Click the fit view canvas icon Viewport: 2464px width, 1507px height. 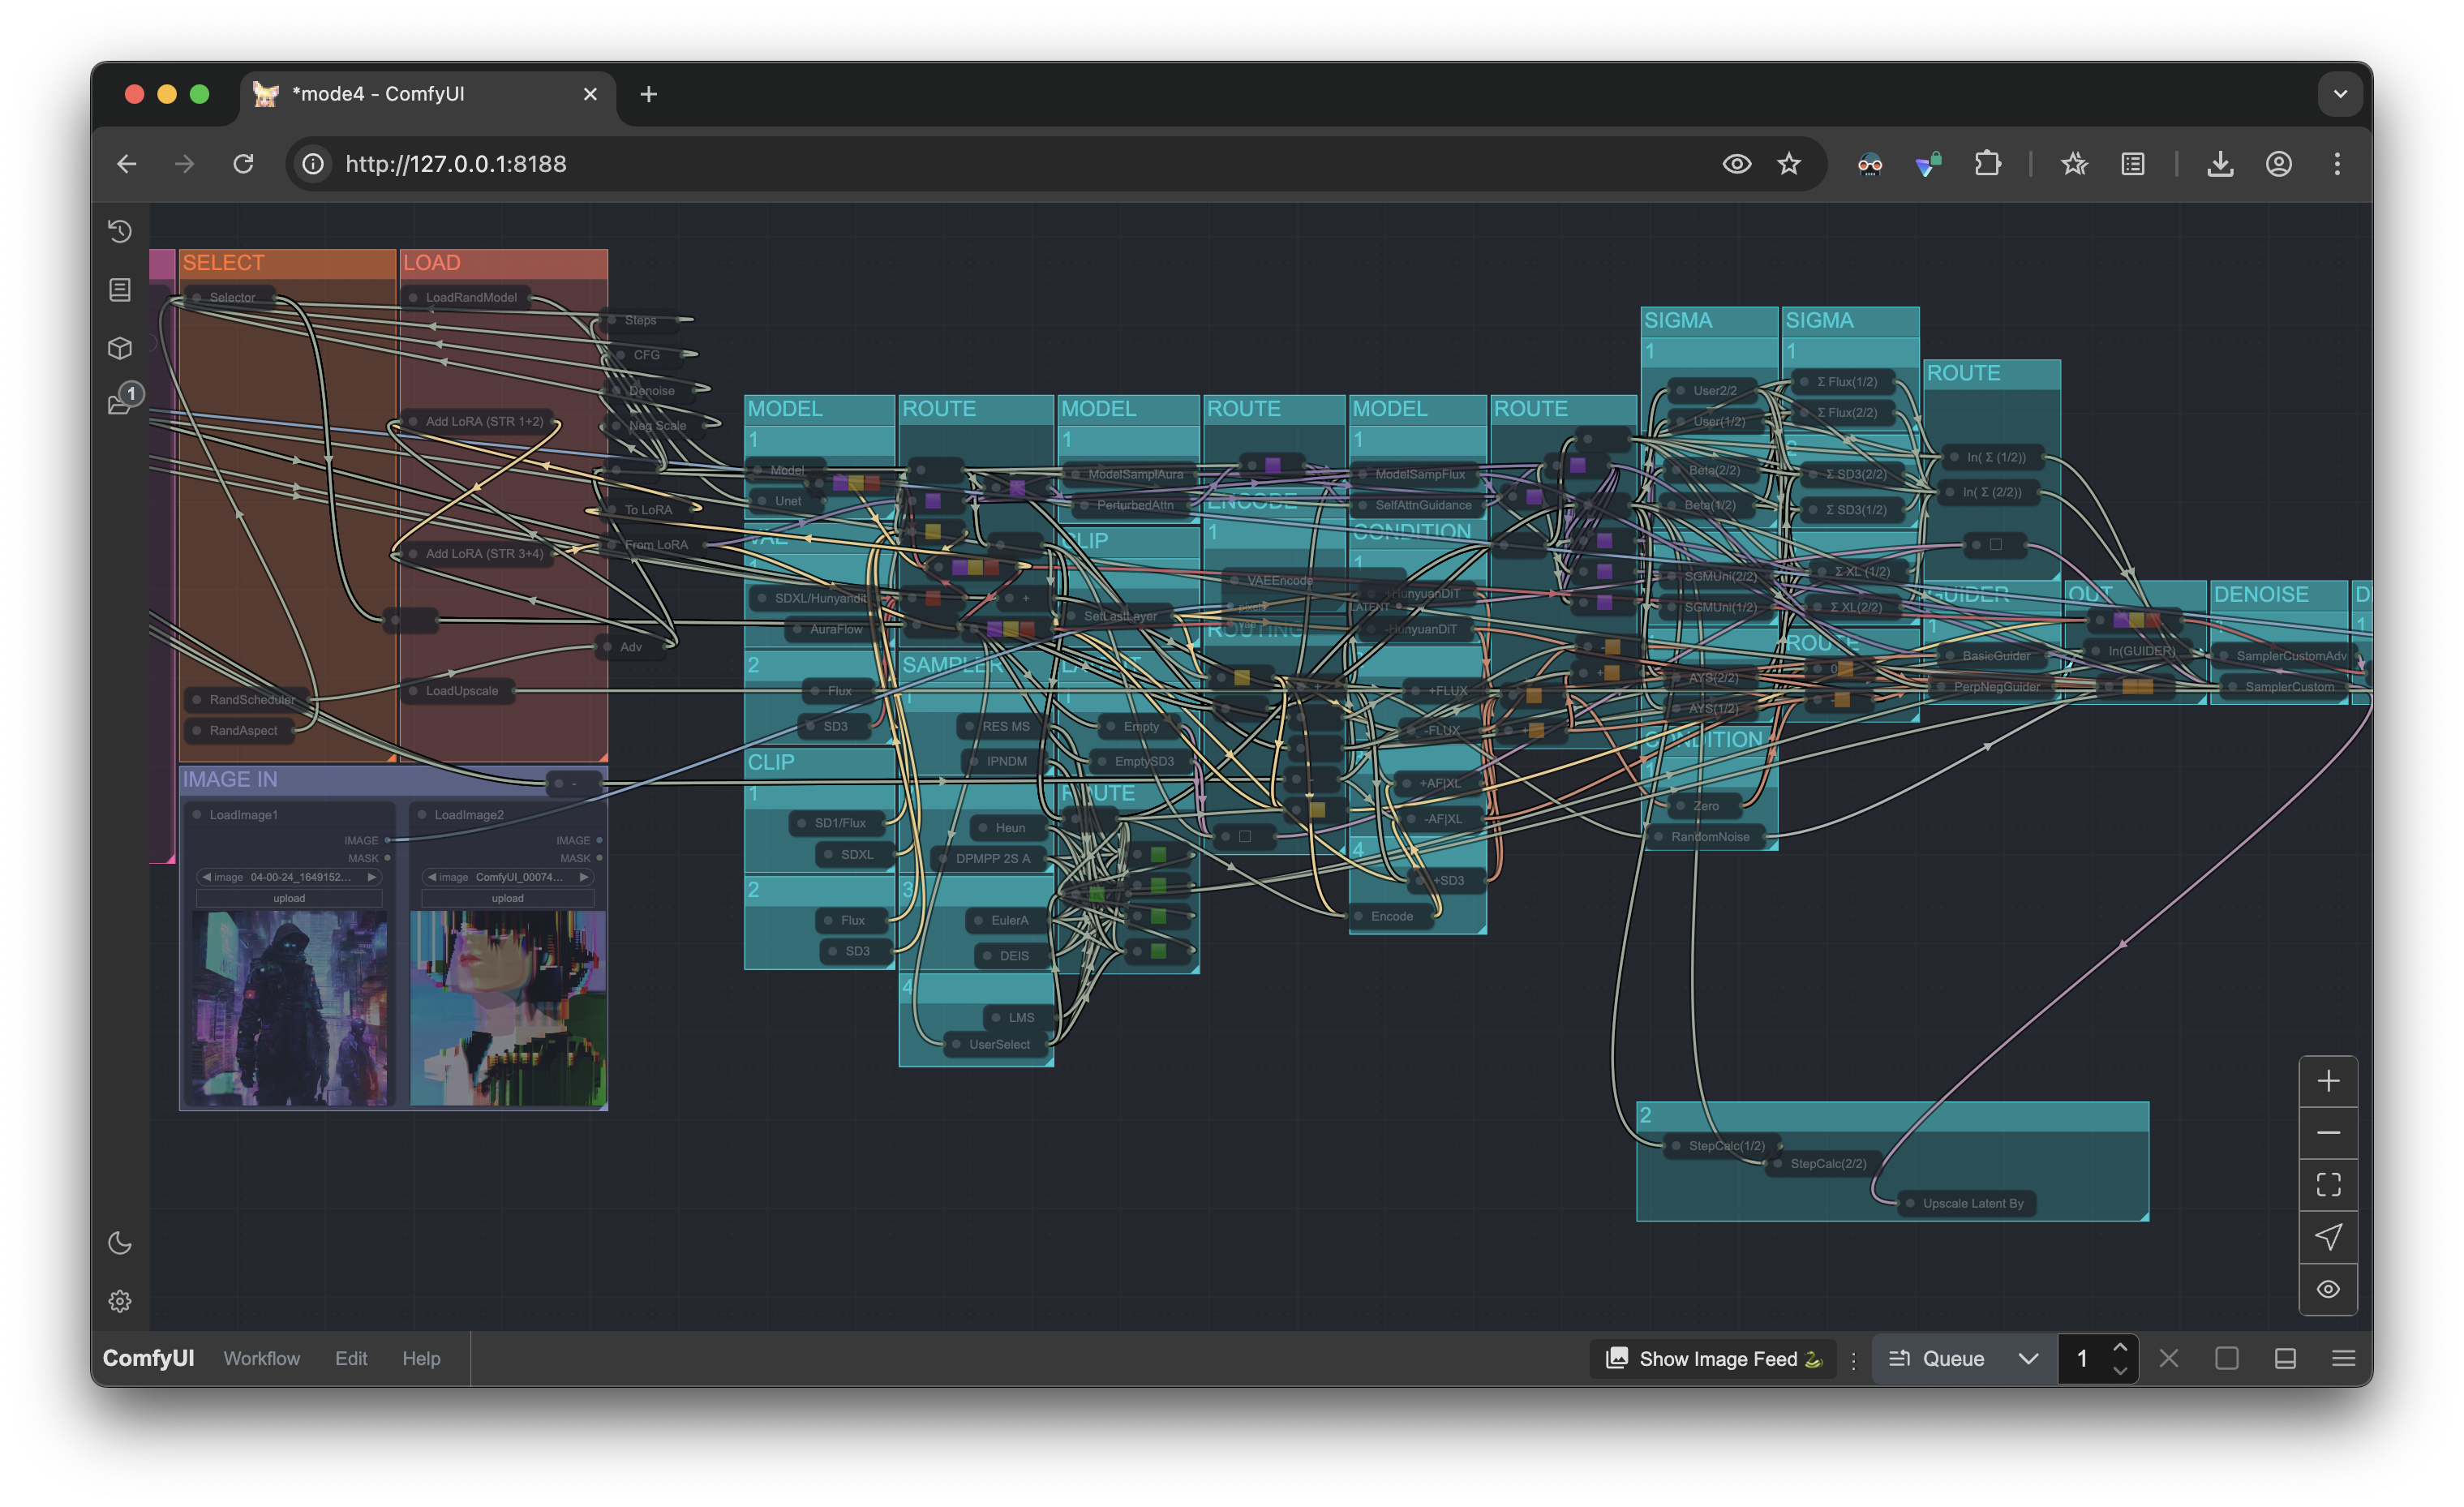[x=2328, y=1185]
